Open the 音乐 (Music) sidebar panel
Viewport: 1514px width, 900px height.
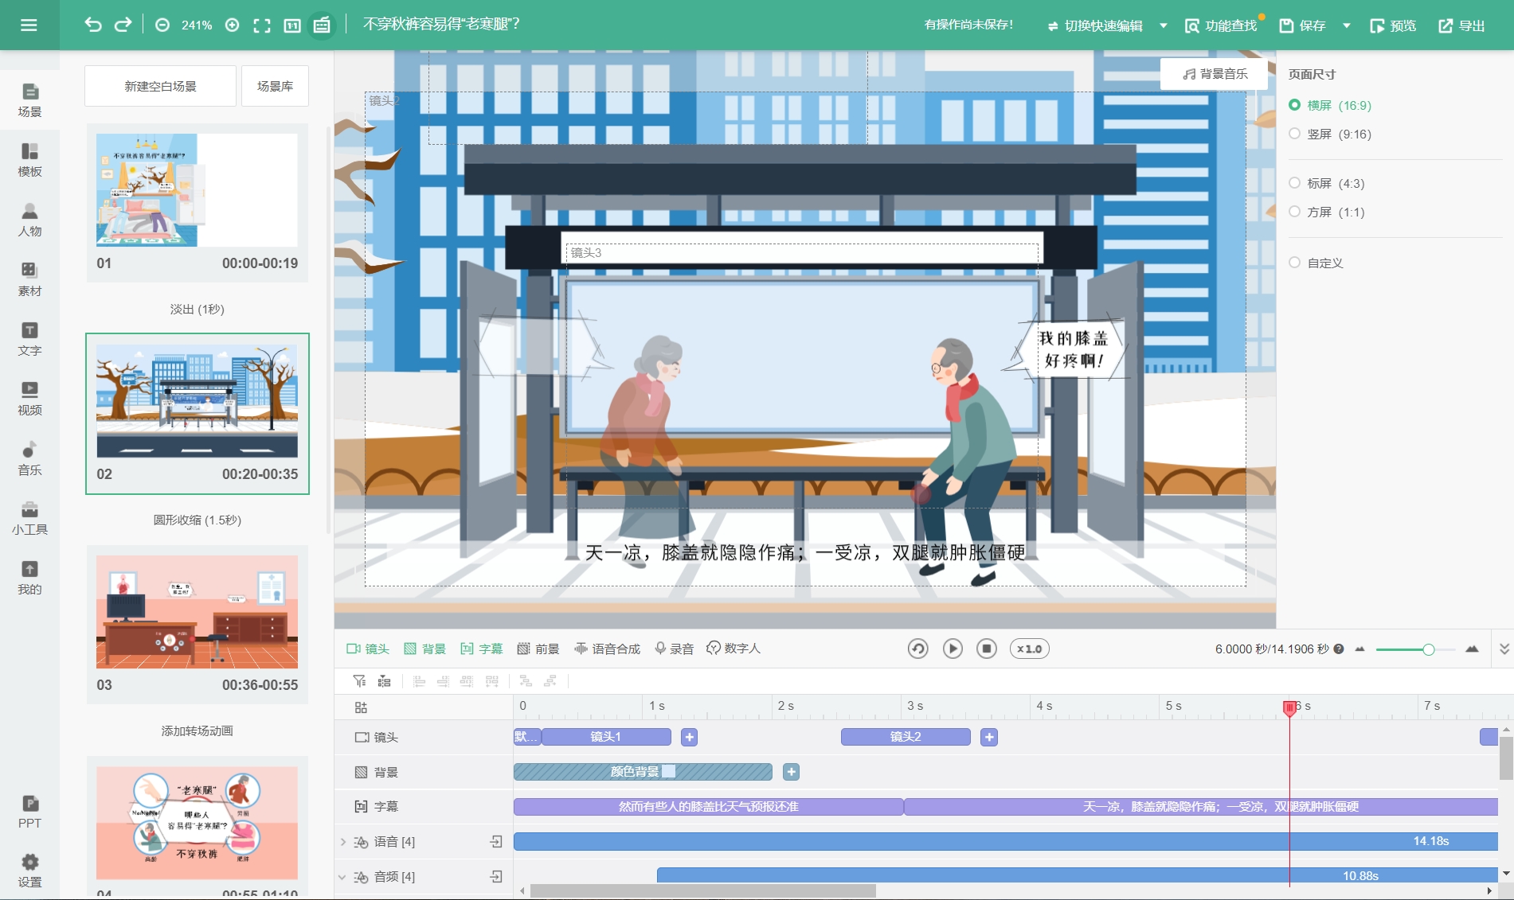[x=29, y=458]
